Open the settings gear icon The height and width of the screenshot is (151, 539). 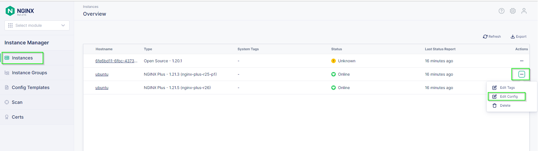point(513,11)
